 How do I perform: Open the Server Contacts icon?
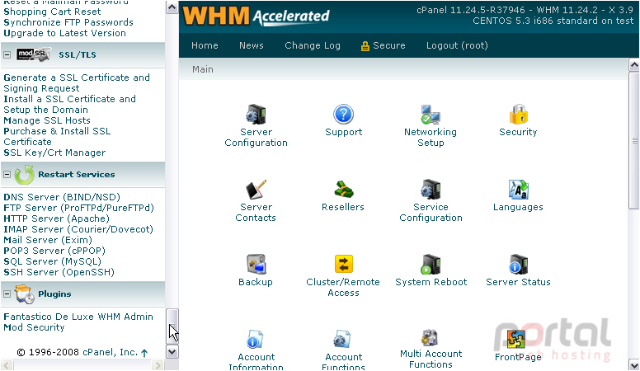point(256,190)
